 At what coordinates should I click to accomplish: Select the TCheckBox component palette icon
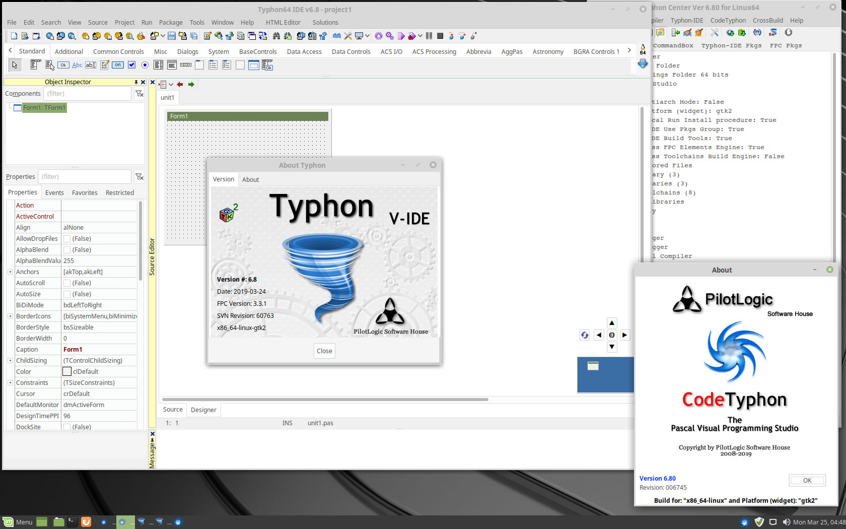132,64
